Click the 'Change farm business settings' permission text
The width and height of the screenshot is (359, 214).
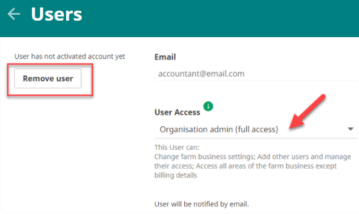205,157
